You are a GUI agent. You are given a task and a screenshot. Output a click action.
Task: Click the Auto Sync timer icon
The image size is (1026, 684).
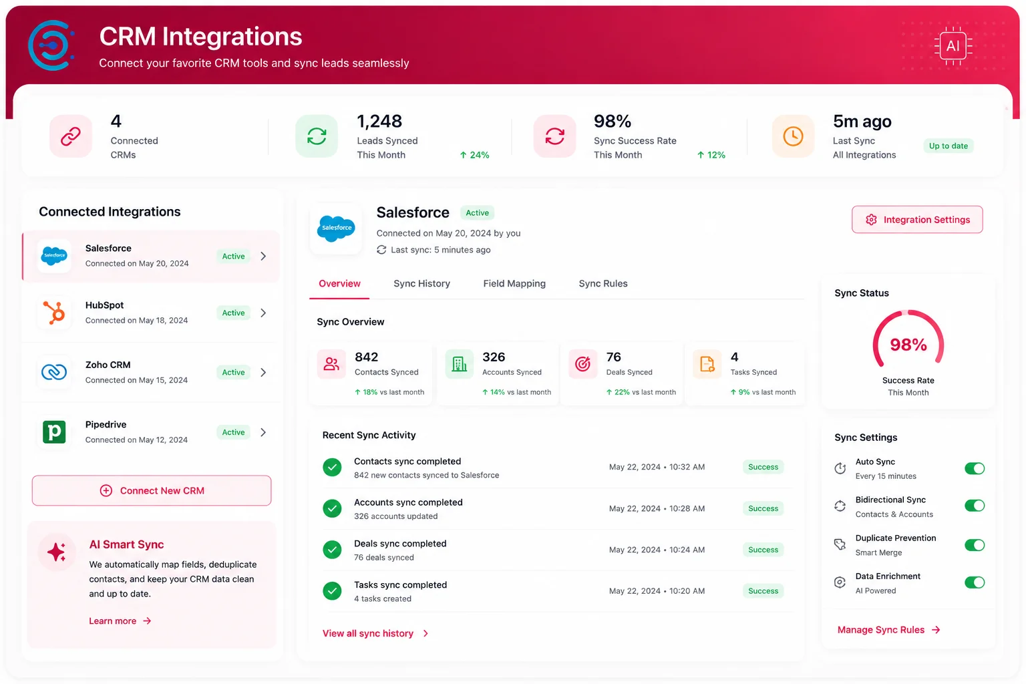pyautogui.click(x=840, y=468)
